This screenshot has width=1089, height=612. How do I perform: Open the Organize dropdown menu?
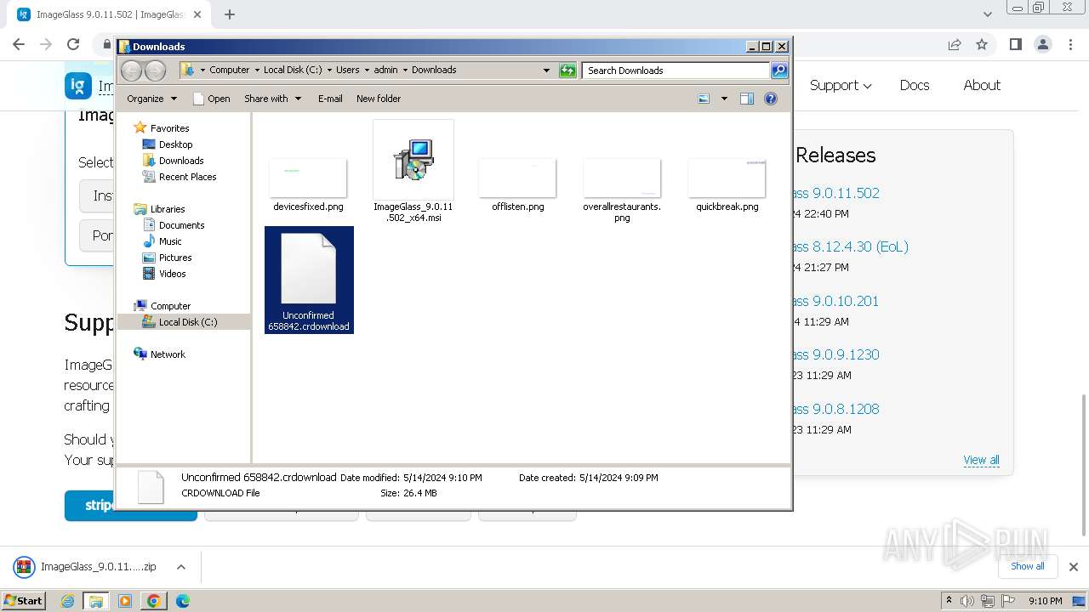pyautogui.click(x=151, y=99)
